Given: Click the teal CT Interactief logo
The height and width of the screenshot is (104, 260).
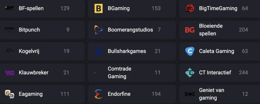Looking at the screenshot, I should pyautogui.click(x=190, y=73).
